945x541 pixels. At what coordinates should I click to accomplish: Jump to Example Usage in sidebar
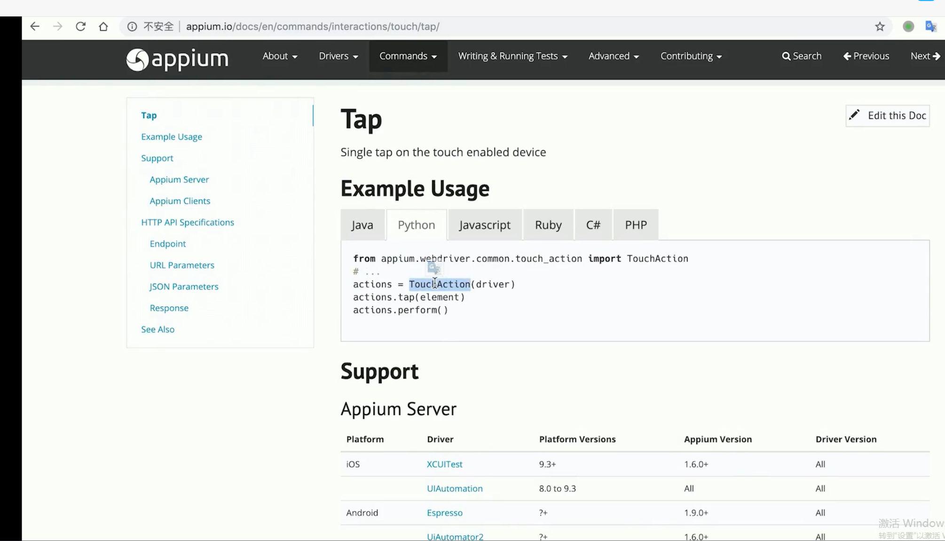click(x=172, y=137)
